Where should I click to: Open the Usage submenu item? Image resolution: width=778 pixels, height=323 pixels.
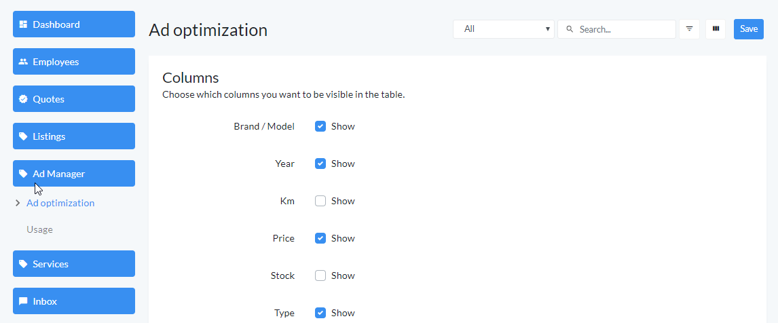[39, 229]
